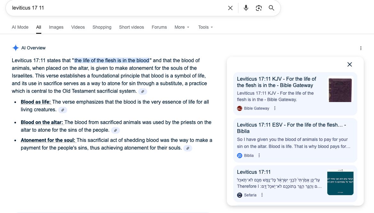Screen dimensions: 374x213
Task: Click the Sefaria site favicon
Action: 240,195
